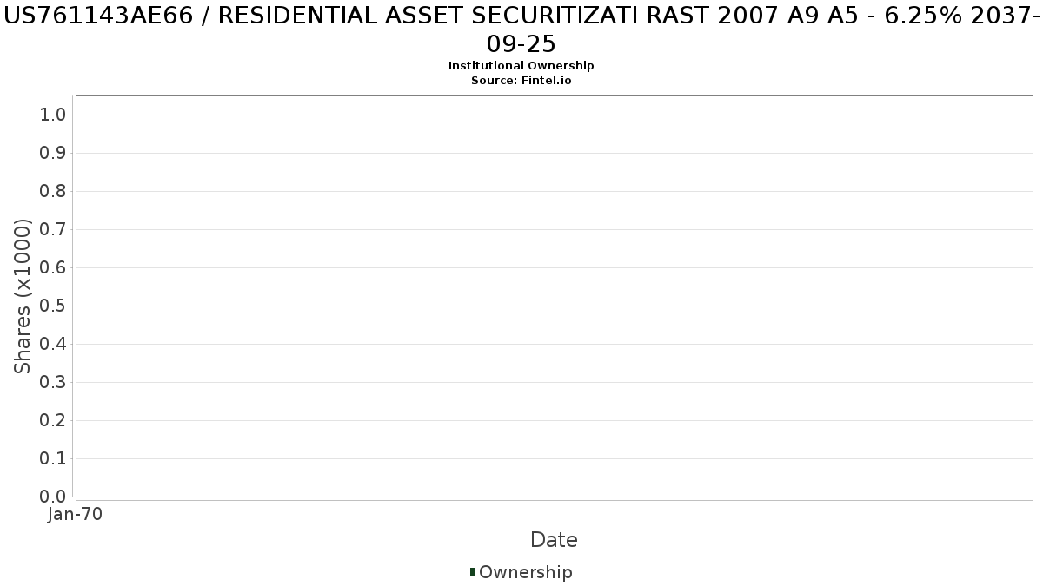The height and width of the screenshot is (586, 1043).
Task: Click the 0.7 y-axis tick label
Action: tap(54, 230)
